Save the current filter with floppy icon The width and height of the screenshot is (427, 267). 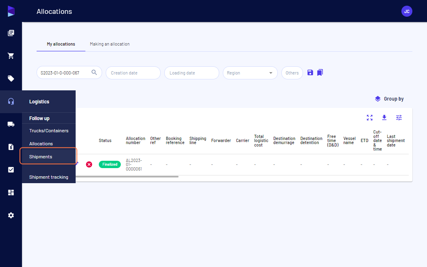310,72
